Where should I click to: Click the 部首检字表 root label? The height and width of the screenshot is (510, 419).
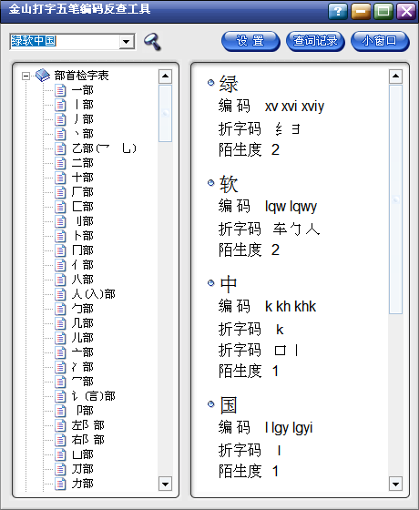tap(81, 76)
